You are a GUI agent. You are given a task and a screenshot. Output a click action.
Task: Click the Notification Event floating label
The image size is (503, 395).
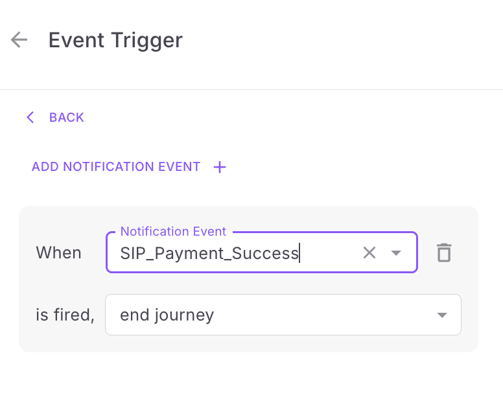[x=173, y=231]
